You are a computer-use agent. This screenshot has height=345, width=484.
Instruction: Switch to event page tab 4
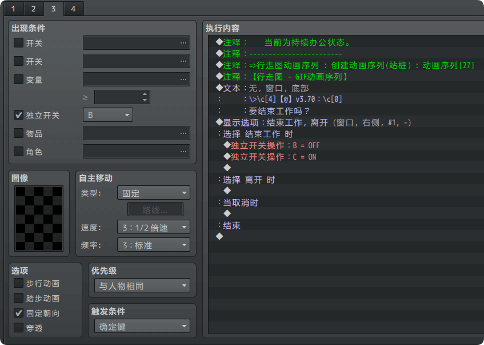click(x=73, y=9)
